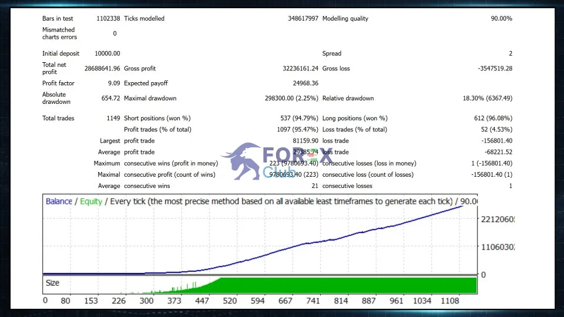The width and height of the screenshot is (564, 317).
Task: Select the Initial deposit 10000.00 value
Action: pos(107,53)
